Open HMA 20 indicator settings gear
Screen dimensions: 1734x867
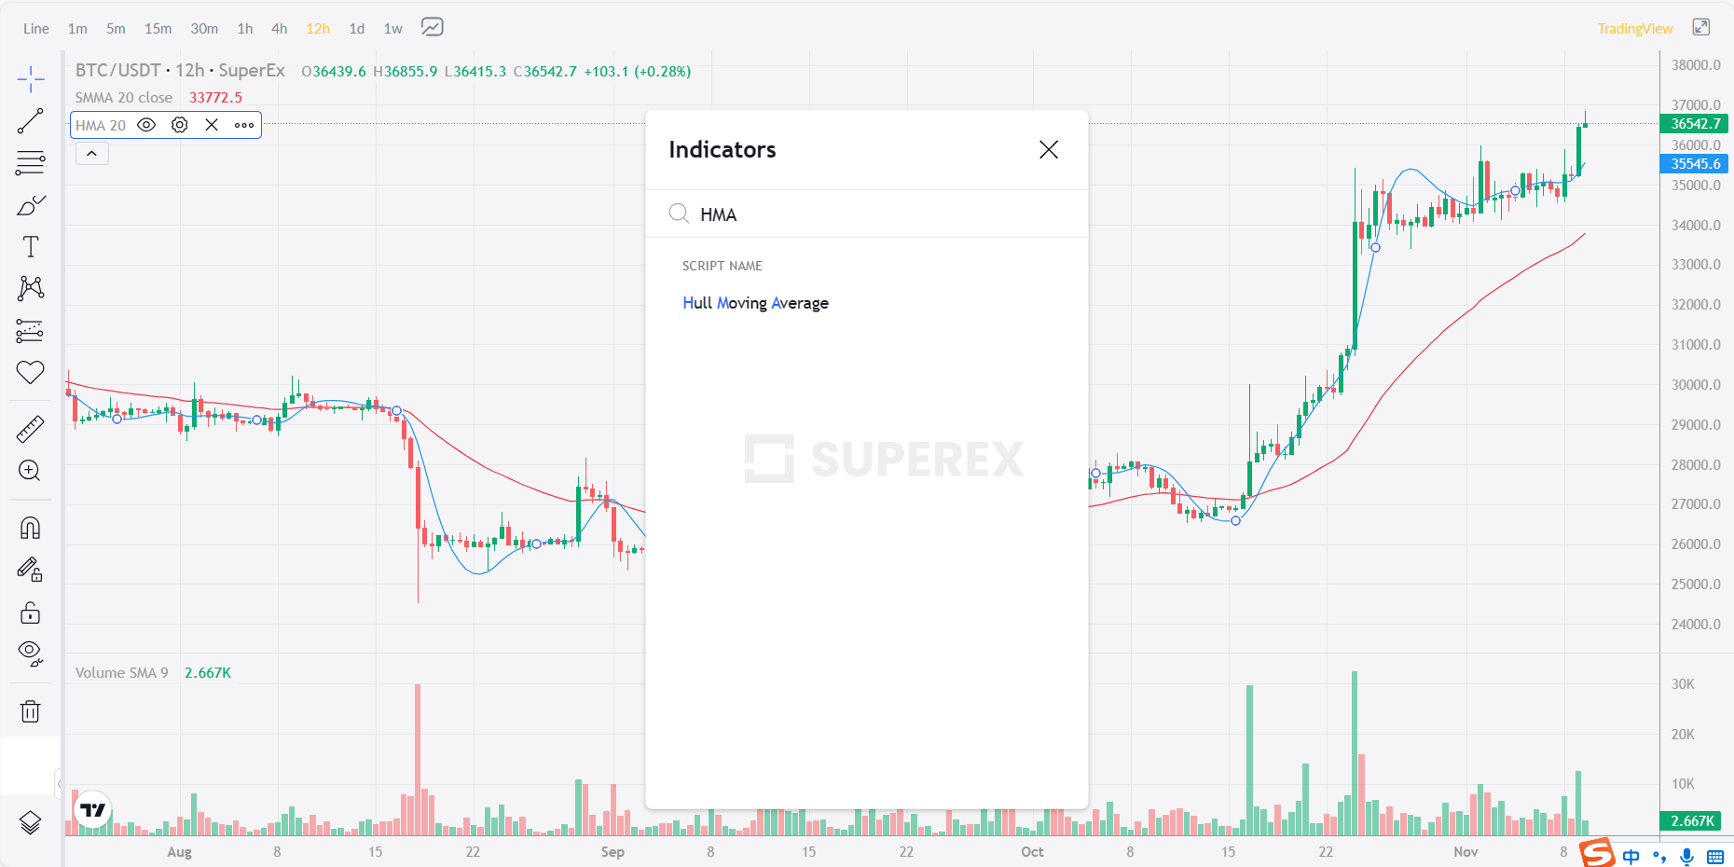click(179, 124)
